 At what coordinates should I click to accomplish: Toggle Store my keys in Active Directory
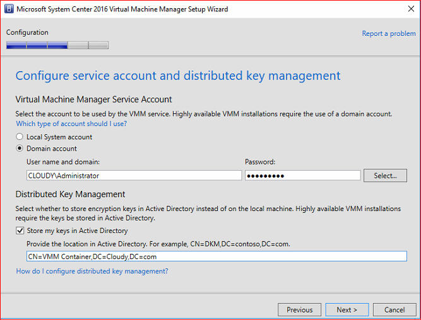click(x=20, y=231)
